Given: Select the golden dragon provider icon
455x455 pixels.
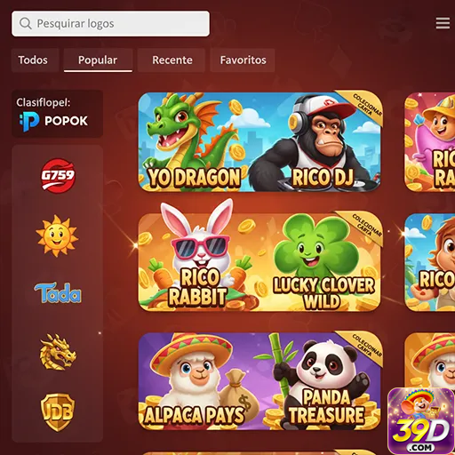Looking at the screenshot, I should 58,352.
